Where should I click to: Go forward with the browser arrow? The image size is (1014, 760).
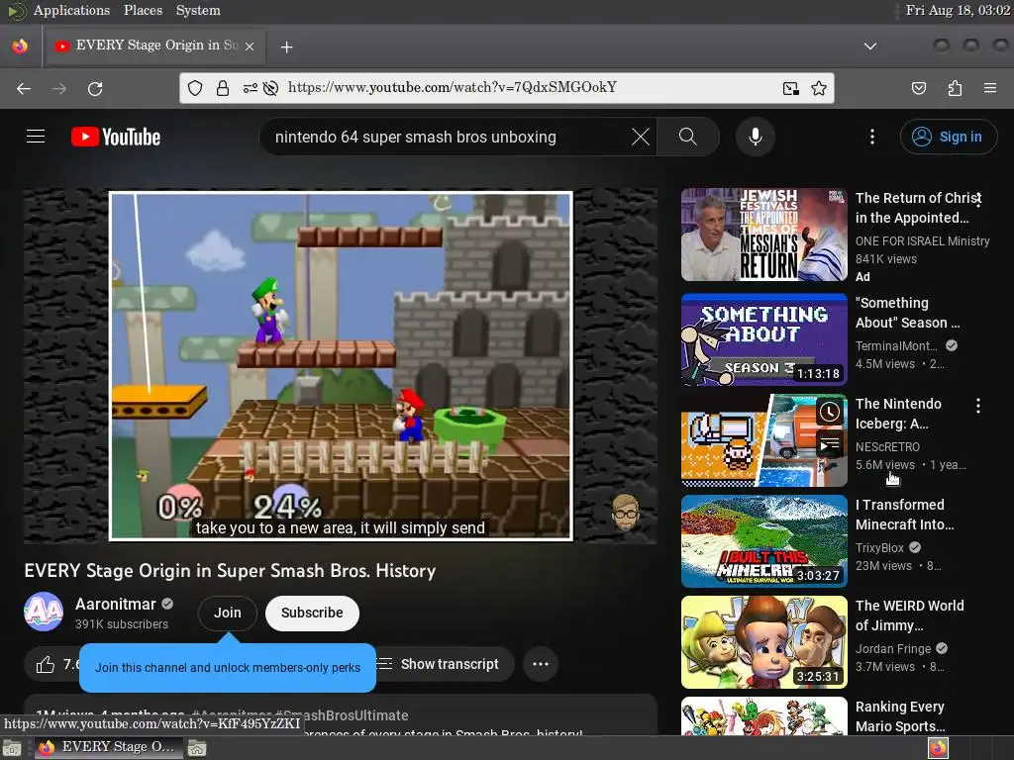pyautogui.click(x=59, y=88)
